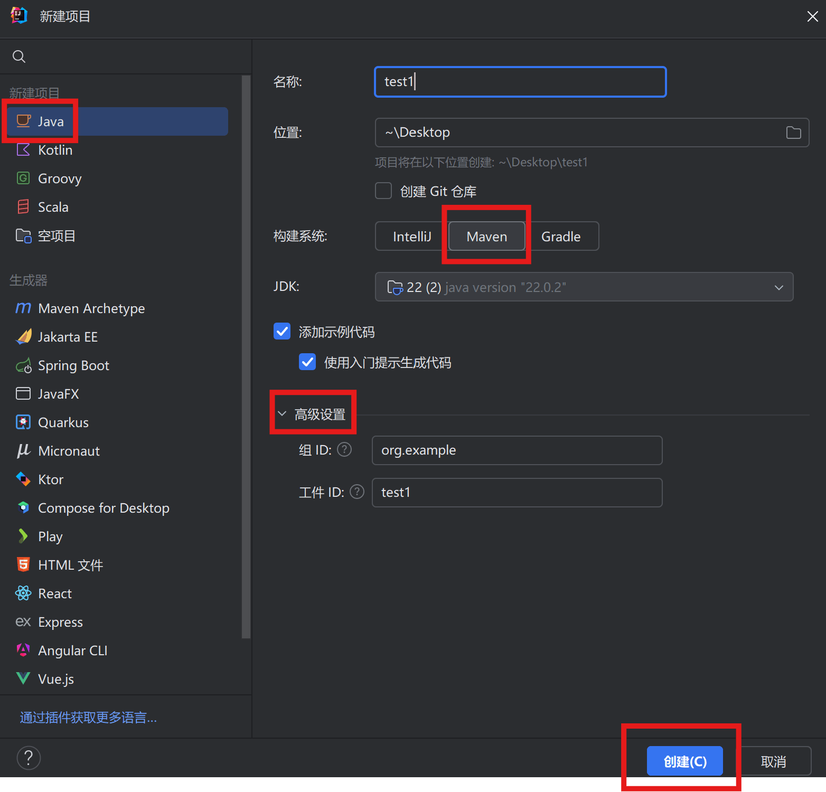Select Scala project type label
Viewport: 826px width, 792px height.
pyautogui.click(x=53, y=207)
